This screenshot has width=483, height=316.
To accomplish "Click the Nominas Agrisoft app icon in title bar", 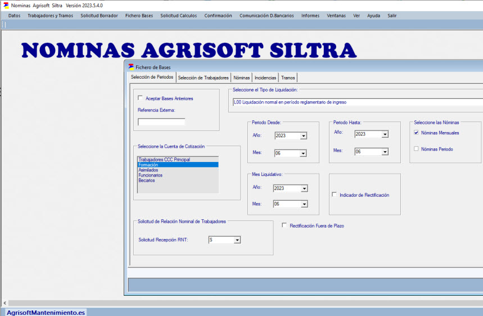I will coord(6,5).
